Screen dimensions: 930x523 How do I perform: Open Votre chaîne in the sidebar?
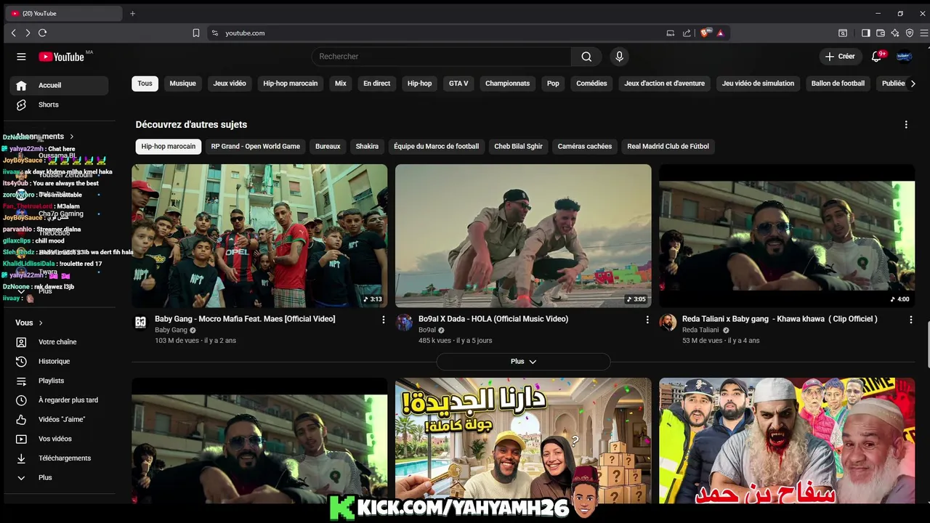click(59, 342)
